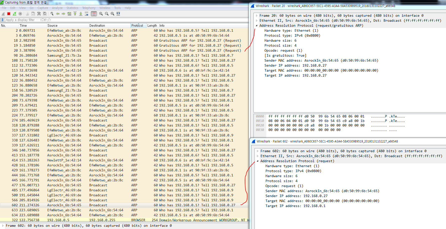Expand Frame 20 in Packet 20 window
Viewport: 446px width, 229px height.
(x=257, y=15)
